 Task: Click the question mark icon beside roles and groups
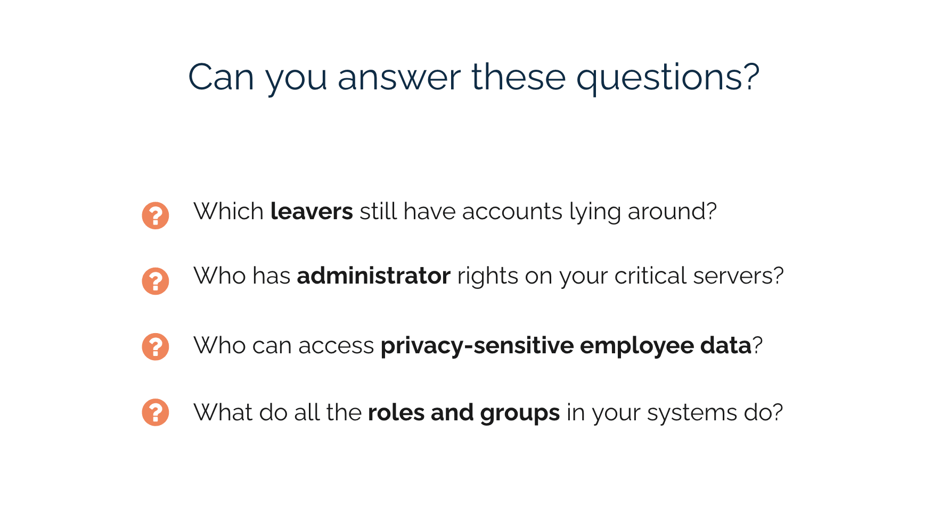[x=156, y=412]
